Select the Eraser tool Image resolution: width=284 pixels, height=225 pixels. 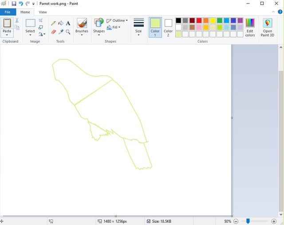53,32
